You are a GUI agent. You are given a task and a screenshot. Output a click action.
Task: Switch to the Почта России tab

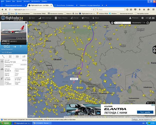click(65, 5)
